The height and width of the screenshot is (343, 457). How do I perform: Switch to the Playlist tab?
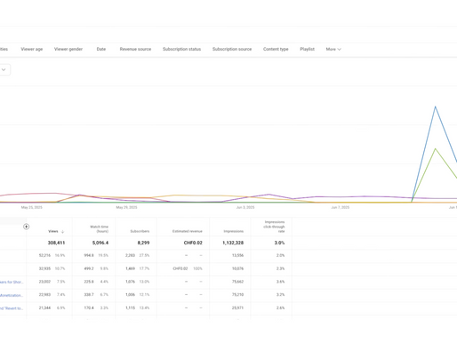[x=307, y=49]
